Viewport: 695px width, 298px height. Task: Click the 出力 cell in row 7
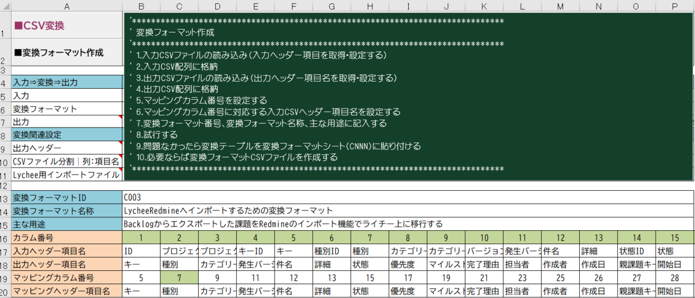coord(67,122)
